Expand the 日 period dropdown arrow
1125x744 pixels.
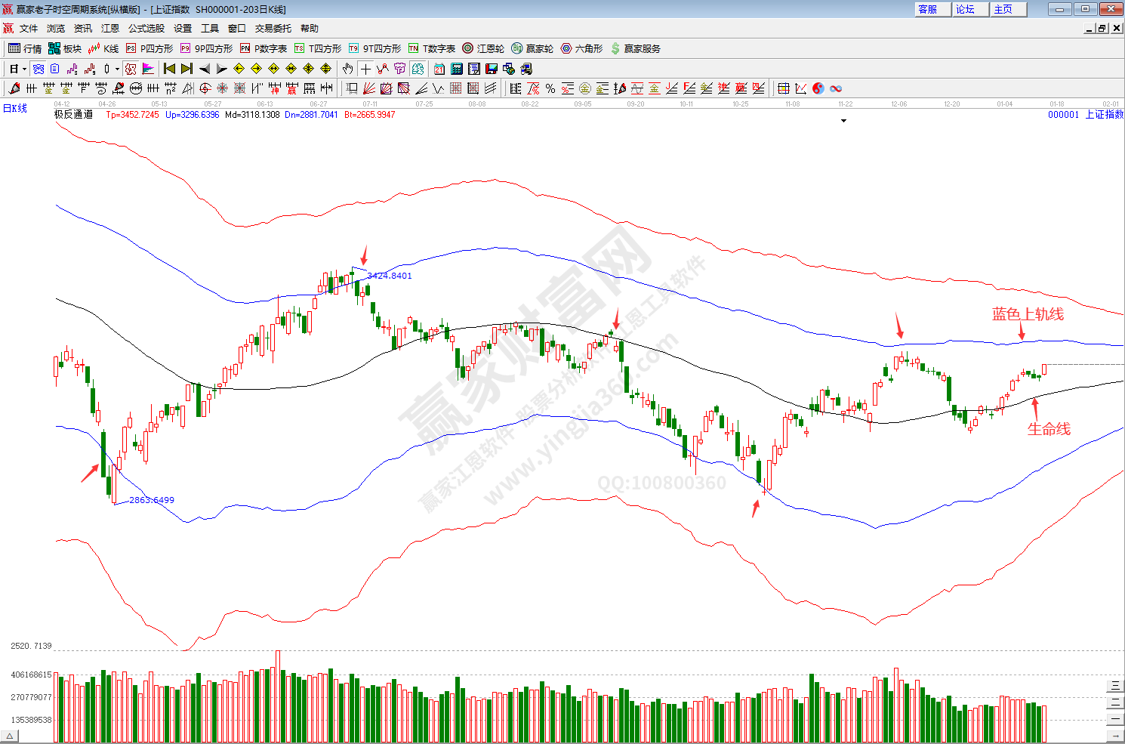coord(24,69)
